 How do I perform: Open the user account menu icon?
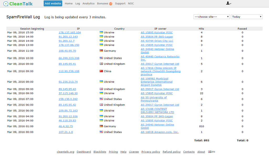(x=229, y=3)
